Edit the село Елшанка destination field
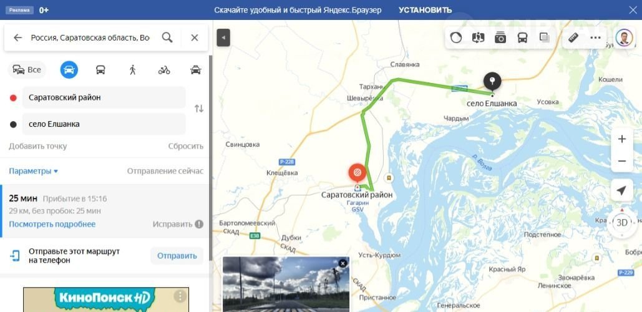The height and width of the screenshot is (312, 642). pyautogui.click(x=104, y=124)
